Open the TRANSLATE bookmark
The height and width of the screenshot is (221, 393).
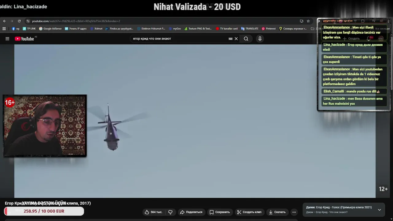click(250, 29)
